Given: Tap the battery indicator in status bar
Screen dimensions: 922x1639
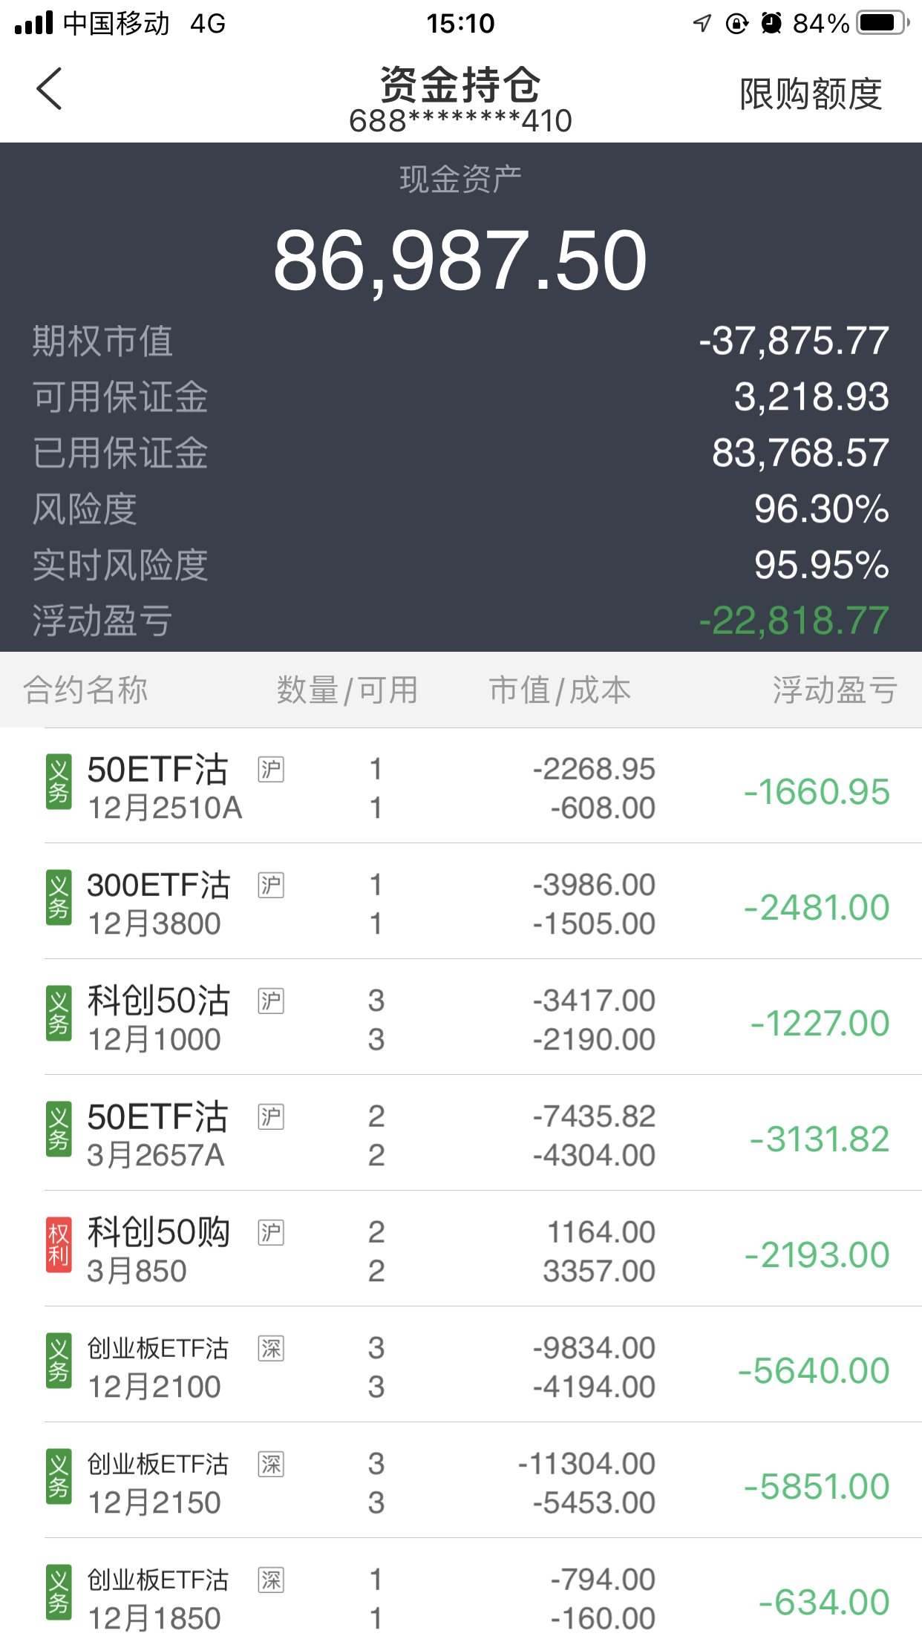Looking at the screenshot, I should click(882, 23).
